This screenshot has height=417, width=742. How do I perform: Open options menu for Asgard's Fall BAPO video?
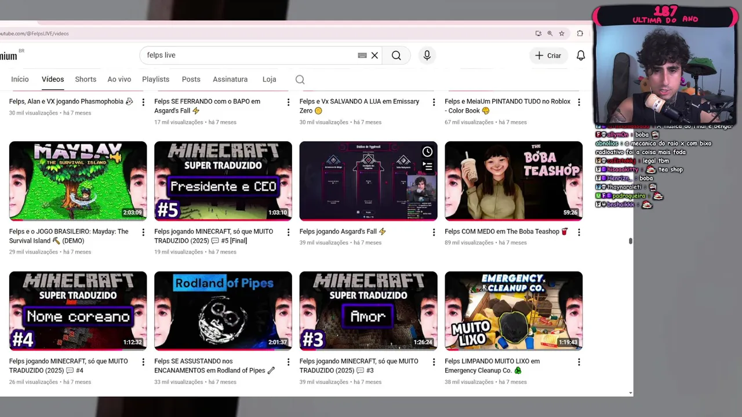[x=288, y=102]
